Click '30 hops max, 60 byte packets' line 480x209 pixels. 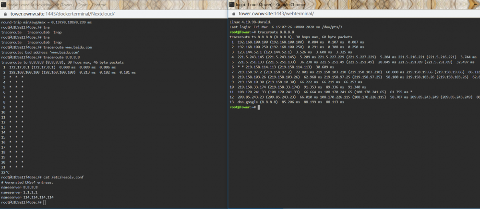(x=291, y=37)
